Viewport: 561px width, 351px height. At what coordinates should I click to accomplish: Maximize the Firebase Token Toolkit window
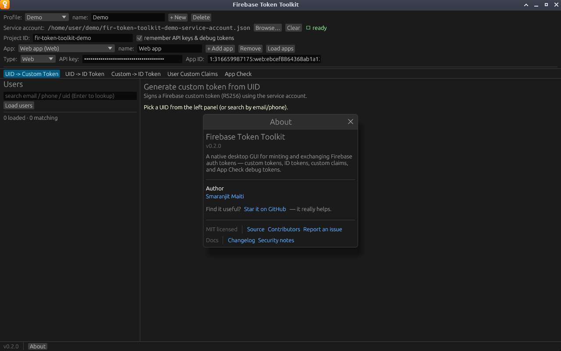(546, 5)
